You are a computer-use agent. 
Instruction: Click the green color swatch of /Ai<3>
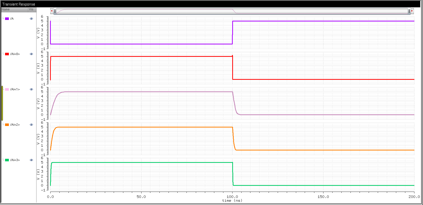point(7,160)
